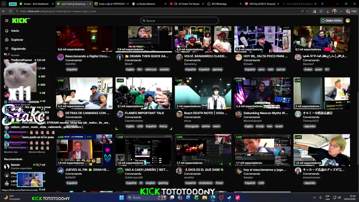The height and width of the screenshot is (202, 359).
Task: Open the Mizkif channel avatar
Action: coord(120,58)
